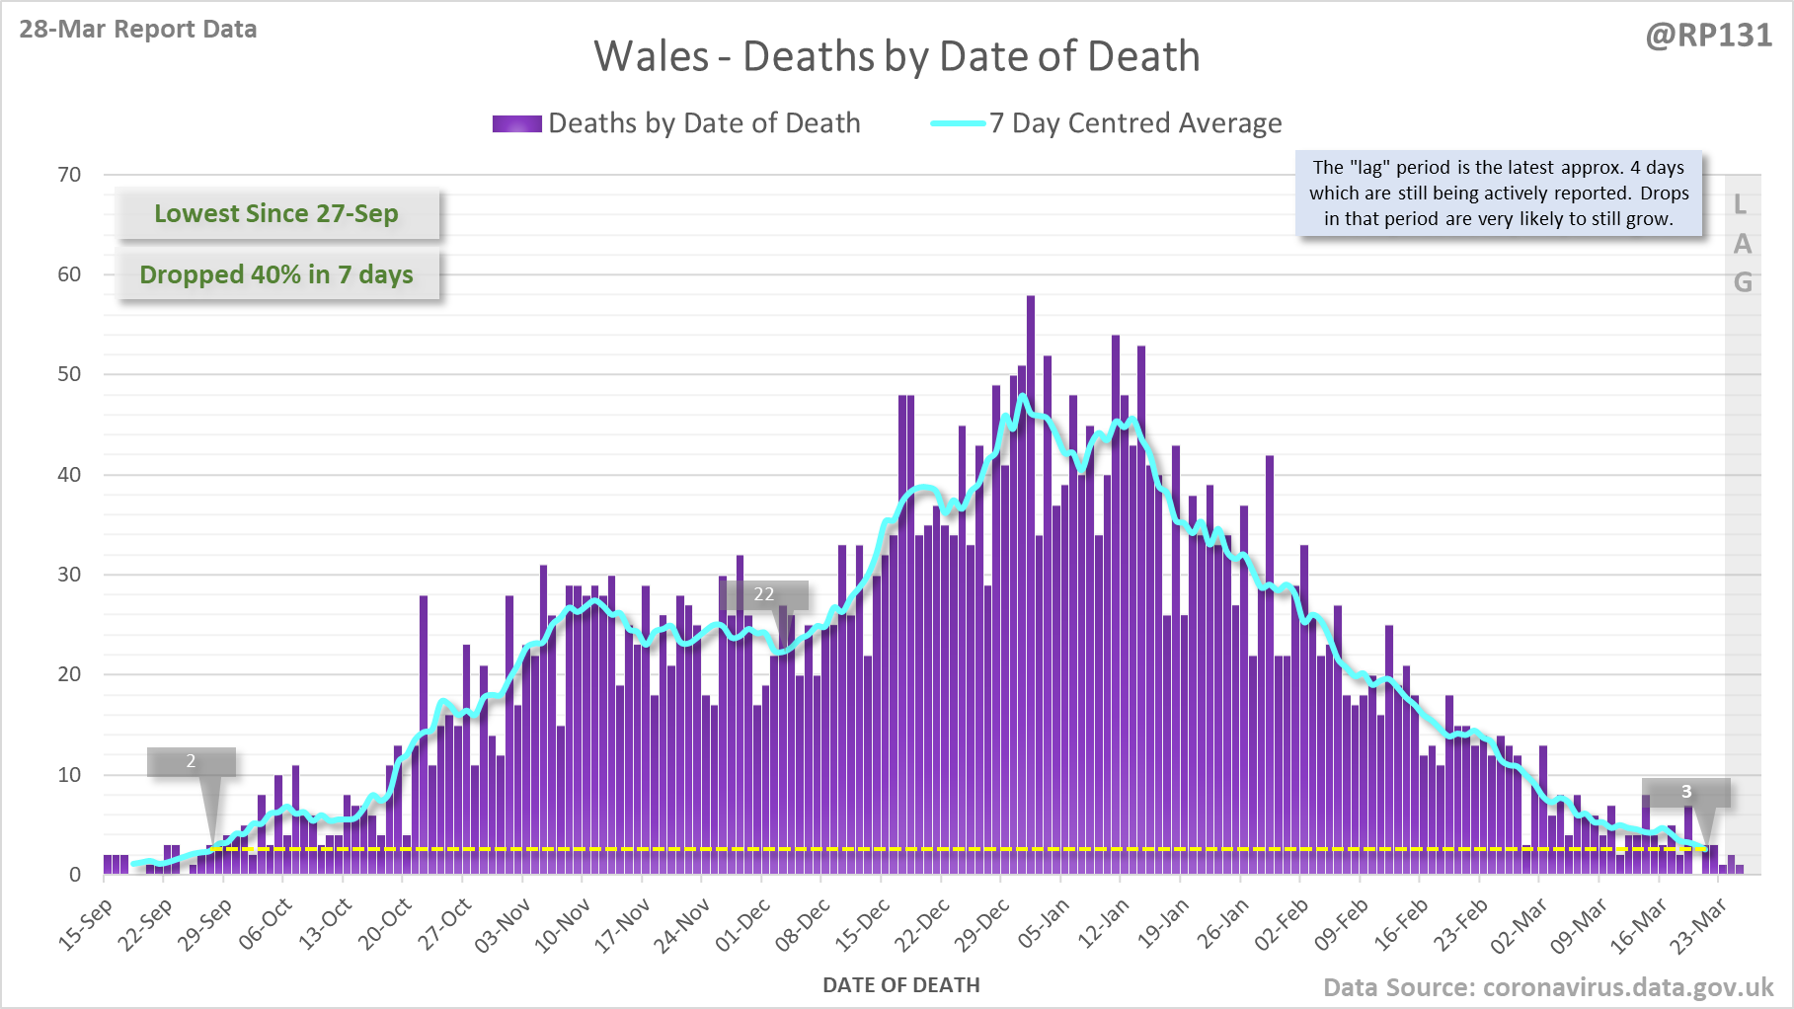Click the tallest bar near 58 deaths

point(1031,582)
